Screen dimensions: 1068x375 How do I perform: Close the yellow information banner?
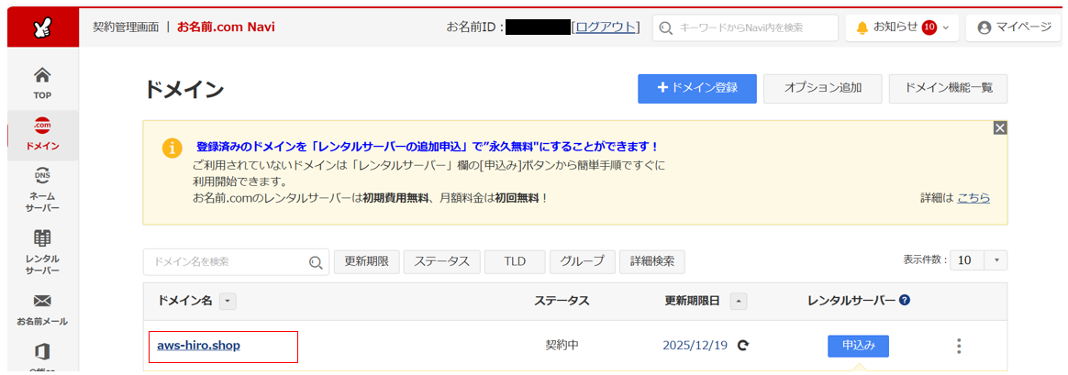coord(1000,128)
